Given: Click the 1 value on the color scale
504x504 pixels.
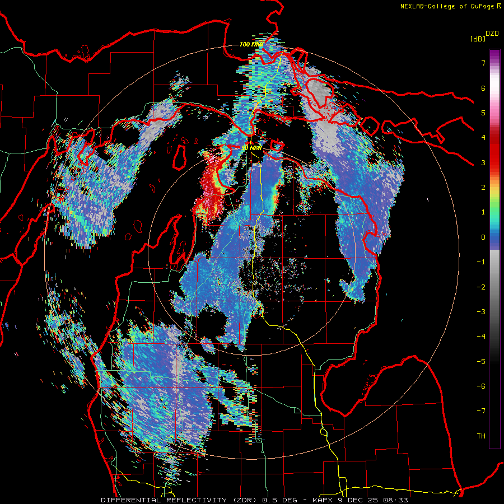Looking at the screenshot, I should point(483,212).
